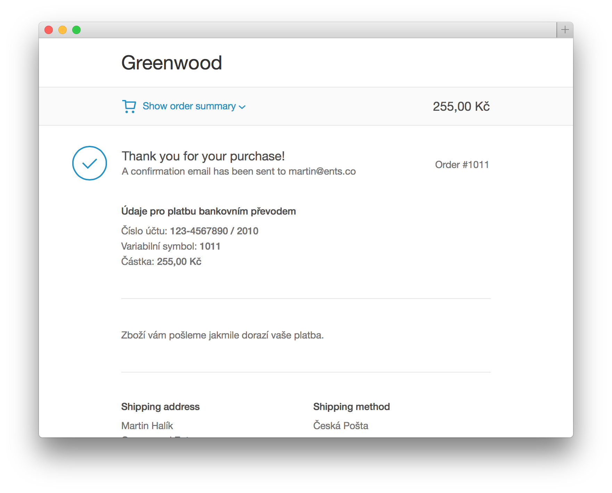Click the 255,00 Kč total in summary bar
This screenshot has height=493, width=612.
pos(461,106)
